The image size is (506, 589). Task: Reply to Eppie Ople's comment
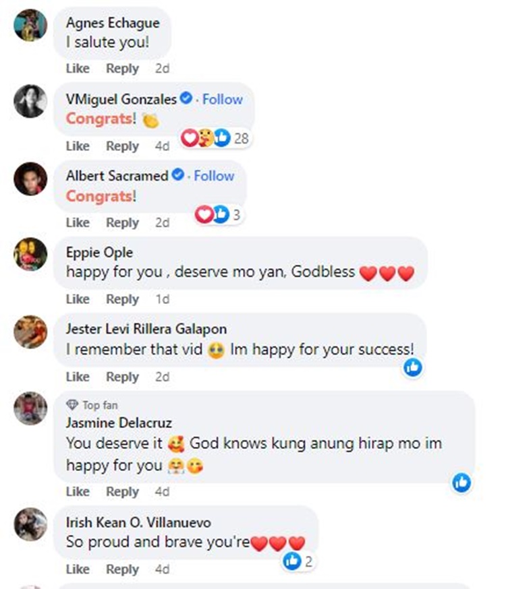click(122, 299)
